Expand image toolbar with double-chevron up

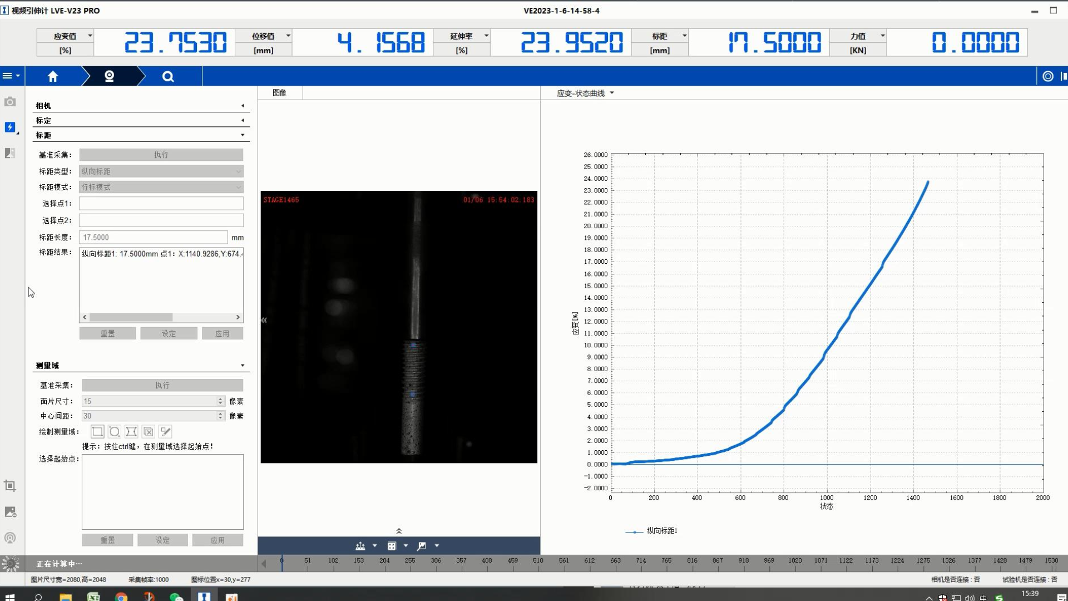click(399, 531)
